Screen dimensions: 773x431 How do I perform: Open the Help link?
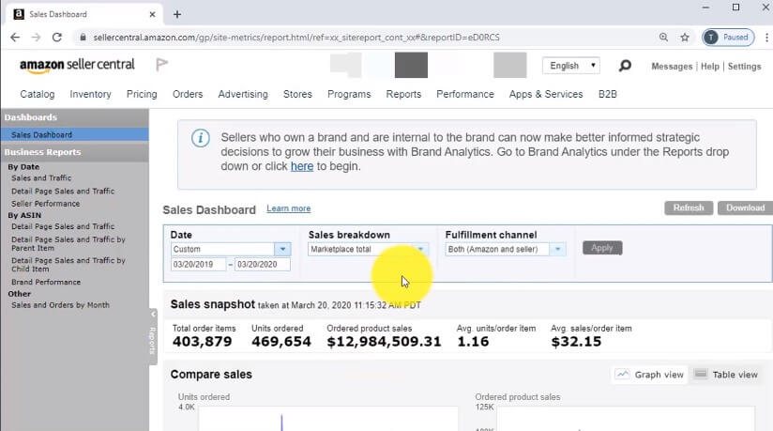(x=710, y=66)
